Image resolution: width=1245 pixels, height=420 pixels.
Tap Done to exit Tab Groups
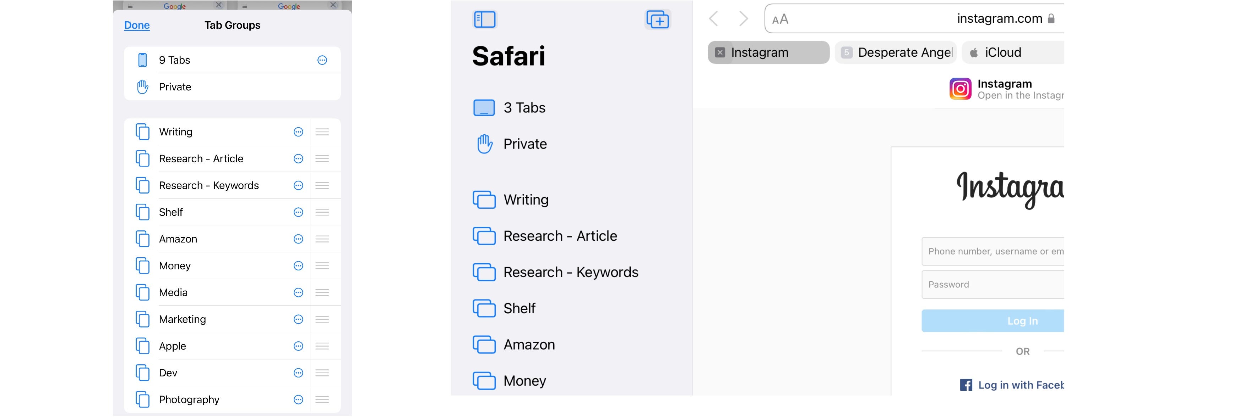(136, 24)
